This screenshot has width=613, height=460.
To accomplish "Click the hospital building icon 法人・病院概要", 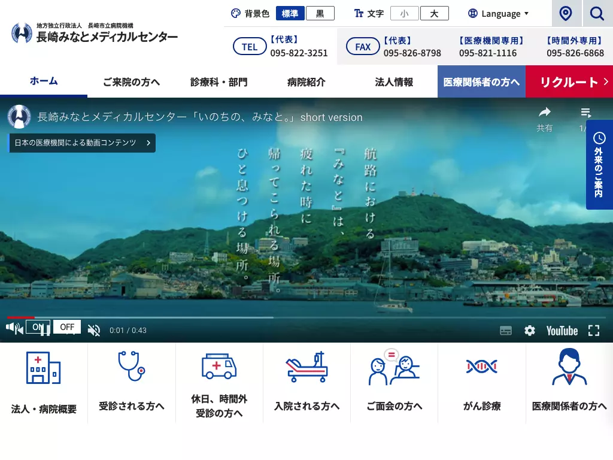I will pos(43,368).
